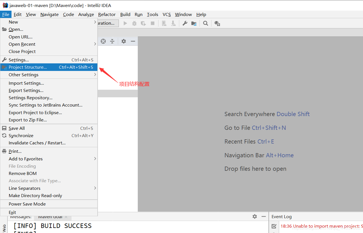The height and width of the screenshot is (233, 363).
Task: Close the Maven Goal tab
Action: point(66,217)
